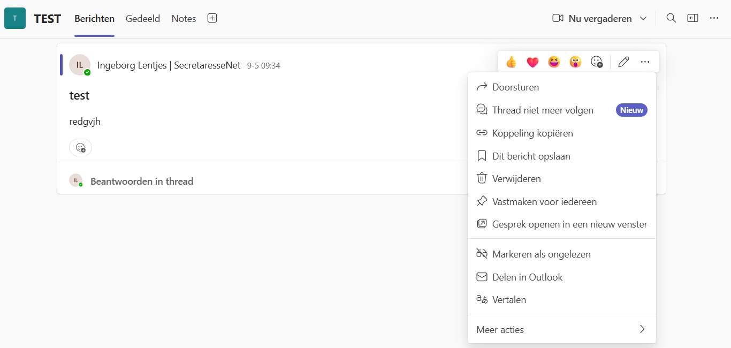This screenshot has height=348, width=731.
Task: Select Doorsturen from the context menu
Action: tap(562, 87)
